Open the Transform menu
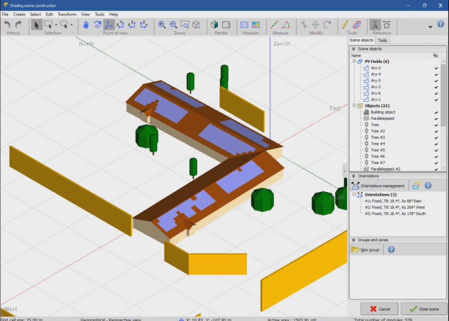The width and height of the screenshot is (449, 321). (67, 14)
